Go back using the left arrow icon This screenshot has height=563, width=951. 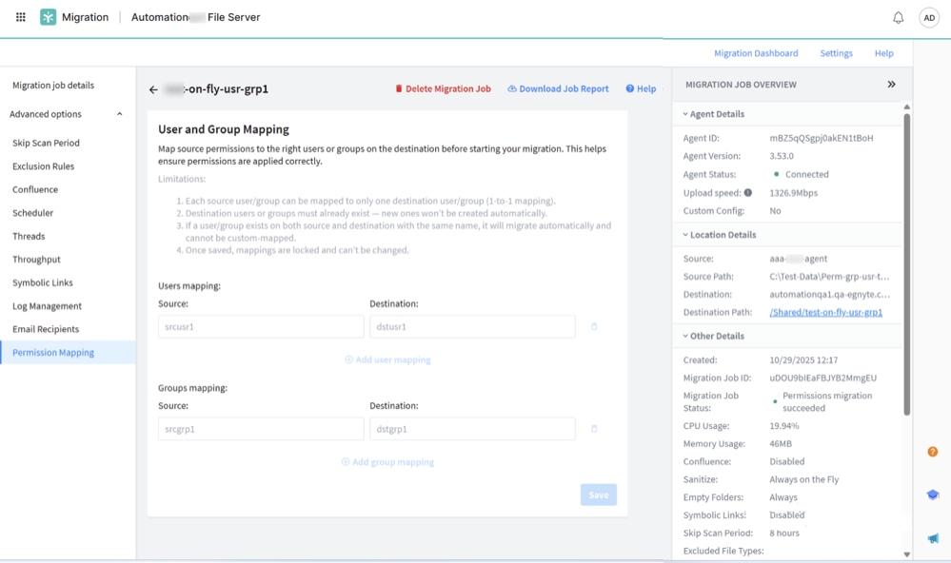(153, 89)
